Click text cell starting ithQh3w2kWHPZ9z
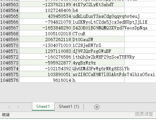Viewport: 156px width, 119px height. click(x=98, y=57)
